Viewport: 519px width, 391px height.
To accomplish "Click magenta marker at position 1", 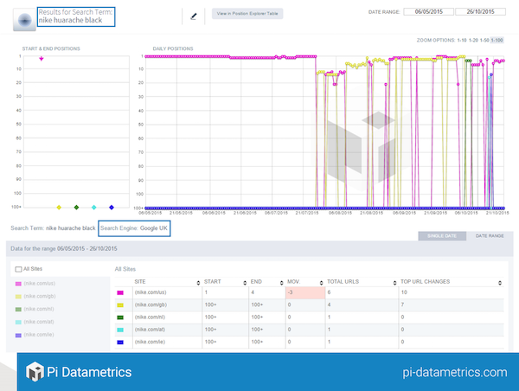I will click(42, 58).
